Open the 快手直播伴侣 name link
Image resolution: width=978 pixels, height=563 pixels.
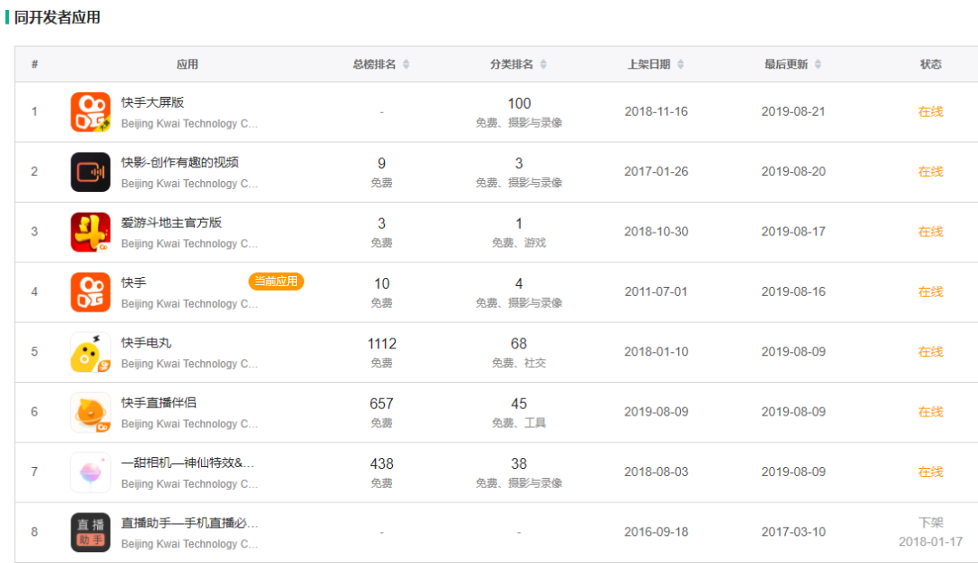pos(158,403)
